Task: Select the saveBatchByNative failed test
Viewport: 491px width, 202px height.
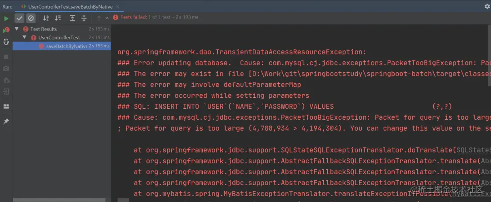Action: click(62, 46)
